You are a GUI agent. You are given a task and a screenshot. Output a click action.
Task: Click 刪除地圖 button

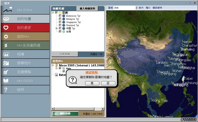point(65,114)
